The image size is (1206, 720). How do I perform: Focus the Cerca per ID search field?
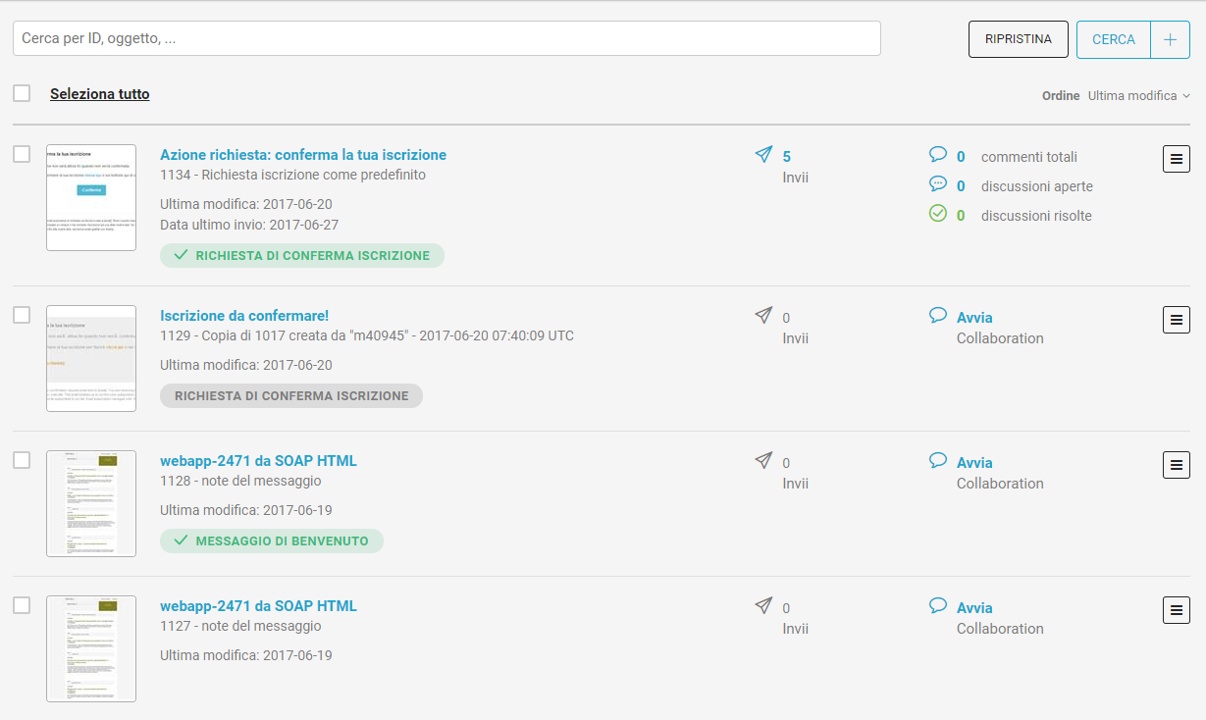[x=446, y=38]
